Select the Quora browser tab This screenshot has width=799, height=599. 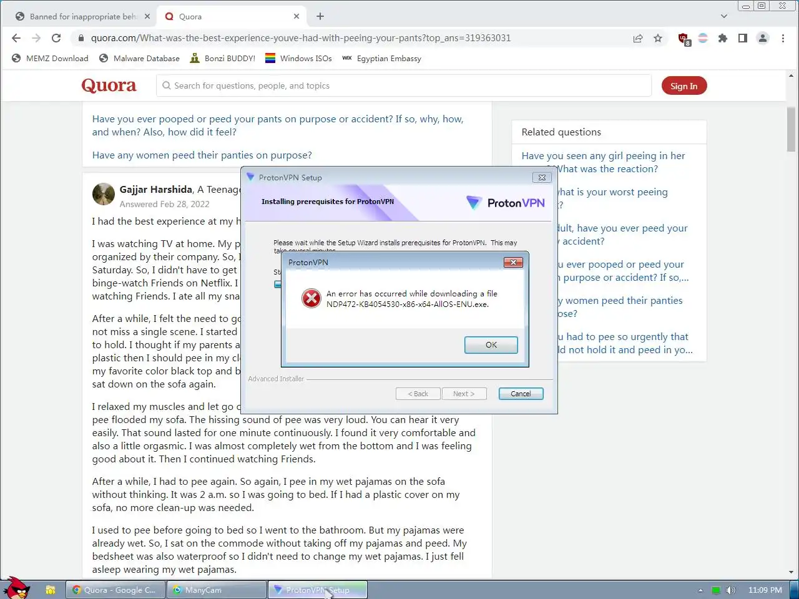pyautogui.click(x=231, y=17)
